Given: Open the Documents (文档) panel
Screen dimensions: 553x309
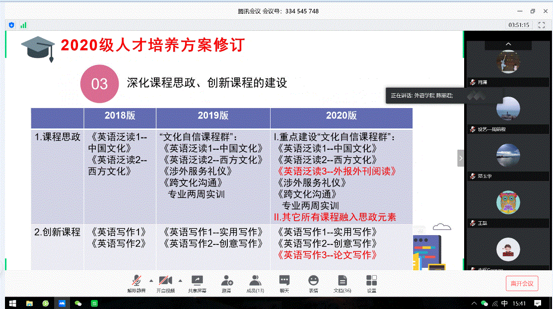Looking at the screenshot, I should pos(342,281).
